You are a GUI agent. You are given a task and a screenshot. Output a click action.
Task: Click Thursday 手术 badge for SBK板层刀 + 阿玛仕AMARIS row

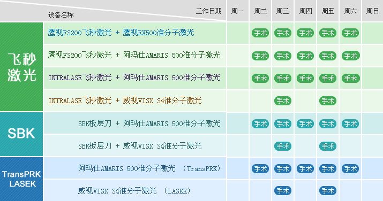click(x=305, y=124)
